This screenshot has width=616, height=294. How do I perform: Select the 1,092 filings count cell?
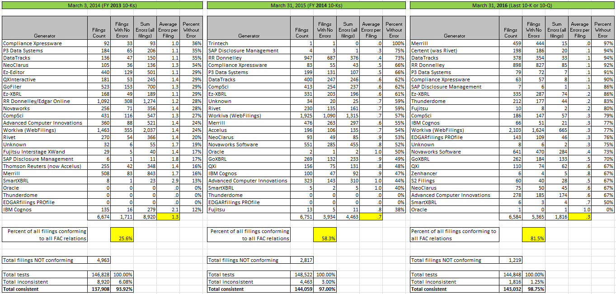(x=99, y=101)
